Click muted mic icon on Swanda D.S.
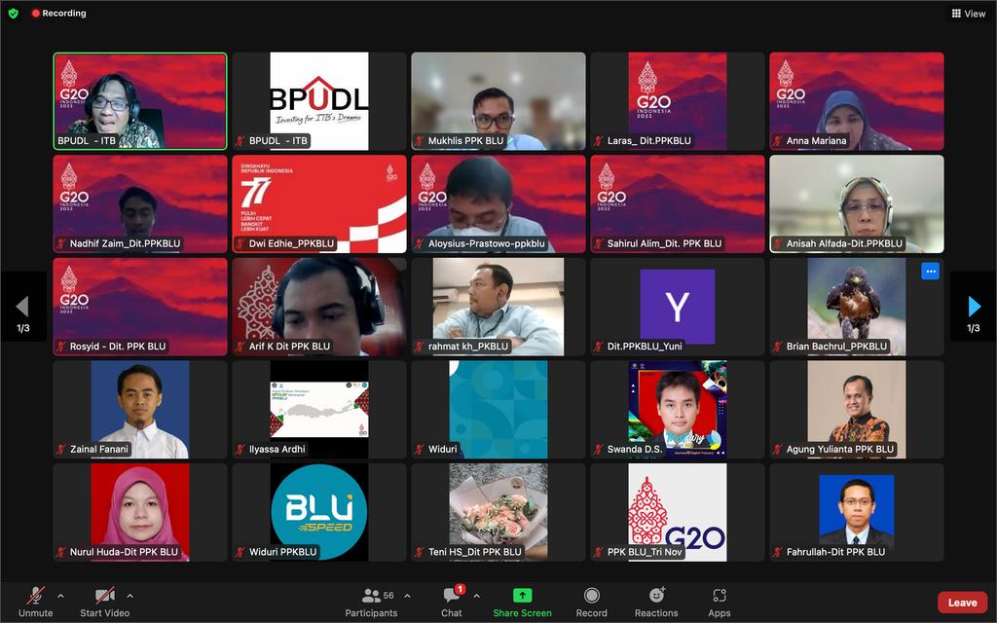This screenshot has width=997, height=623. [x=599, y=450]
